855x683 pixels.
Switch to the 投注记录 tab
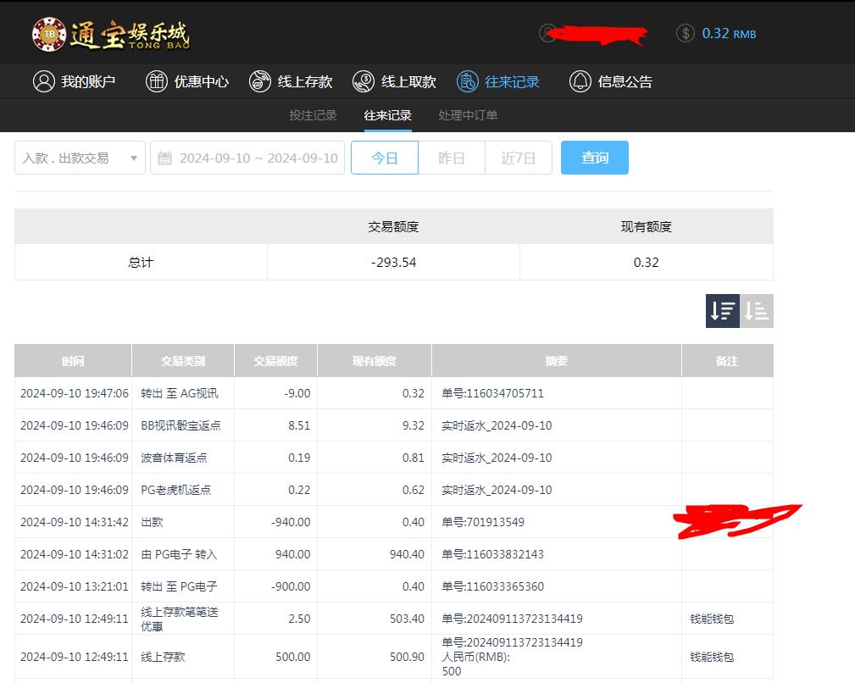(313, 115)
